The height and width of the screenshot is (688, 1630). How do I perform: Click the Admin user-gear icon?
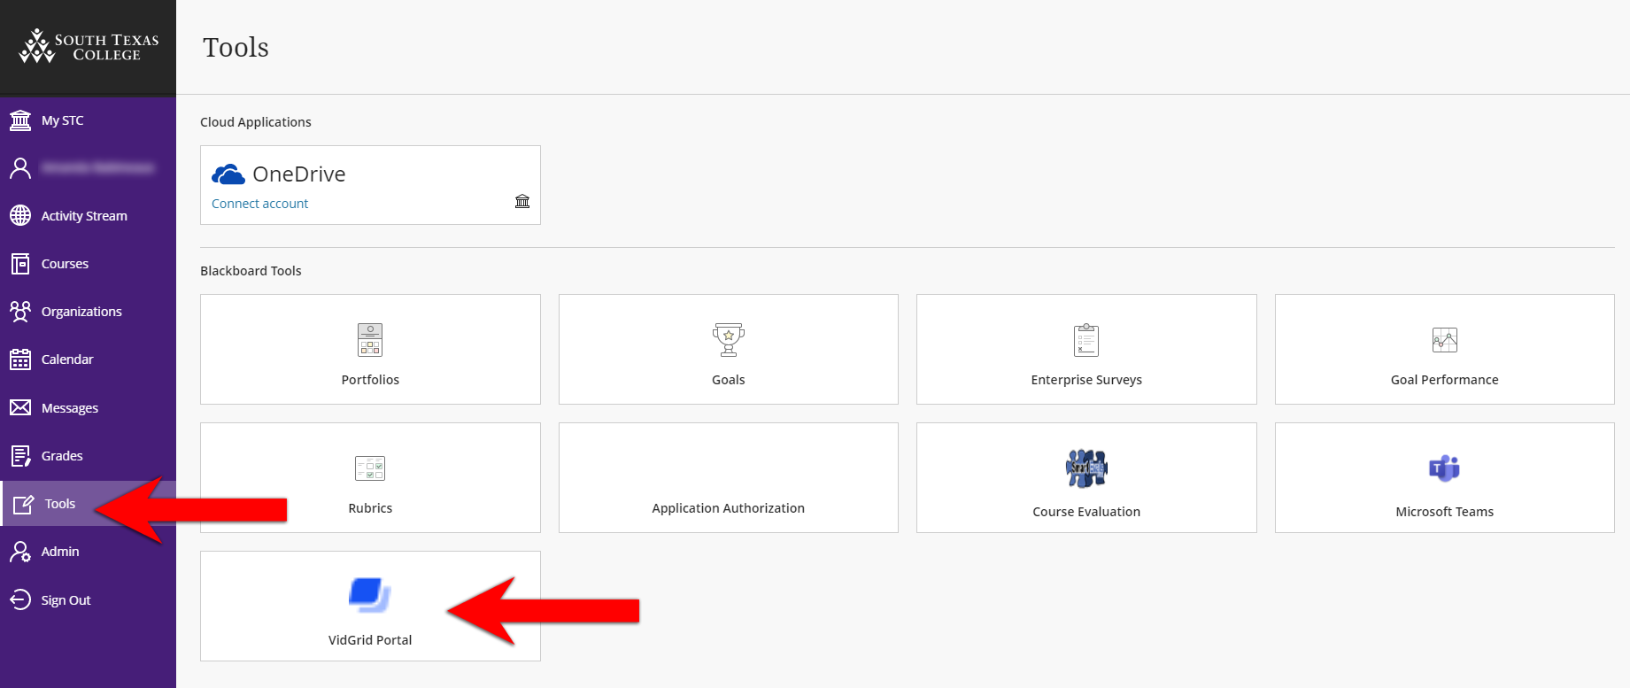click(20, 552)
